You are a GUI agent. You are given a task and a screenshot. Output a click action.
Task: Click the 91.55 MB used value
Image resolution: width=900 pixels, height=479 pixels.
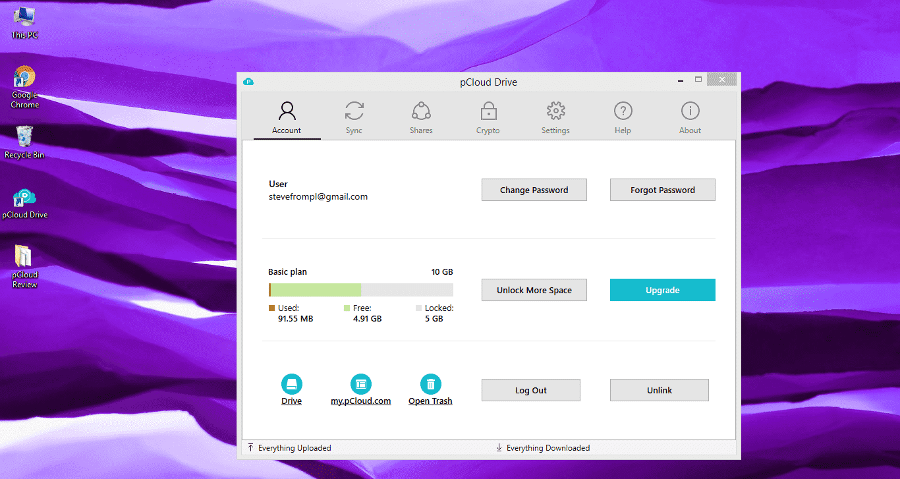pyautogui.click(x=295, y=318)
